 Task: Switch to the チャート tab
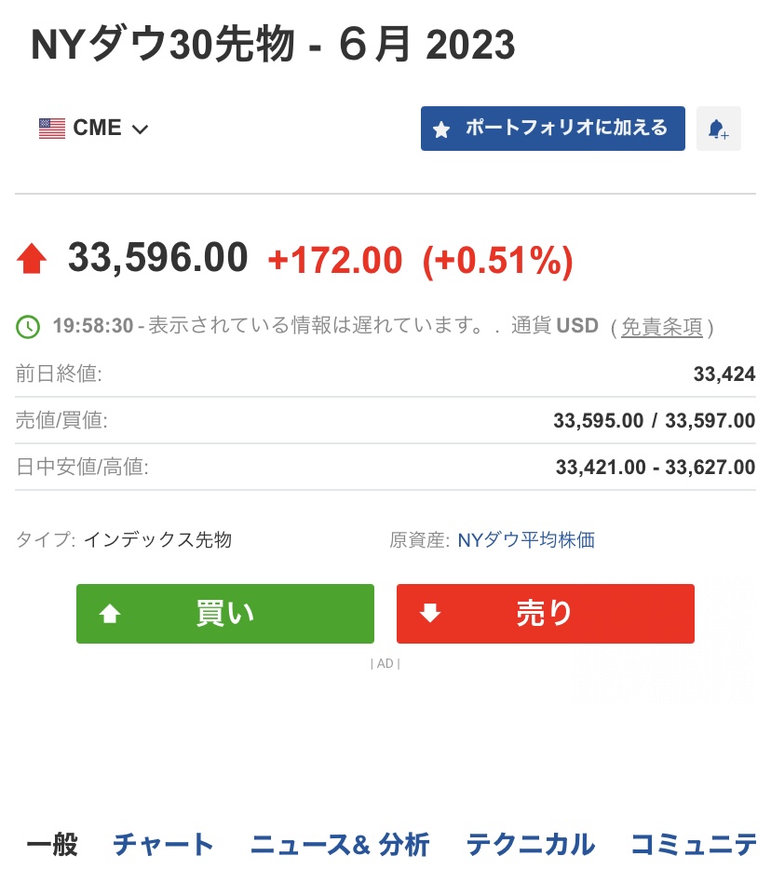[163, 845]
